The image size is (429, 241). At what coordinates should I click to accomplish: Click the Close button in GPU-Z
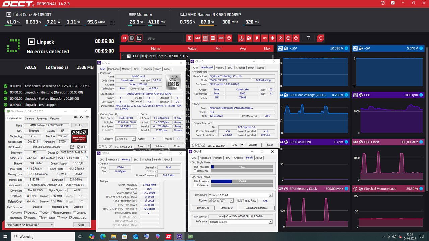coord(81,225)
